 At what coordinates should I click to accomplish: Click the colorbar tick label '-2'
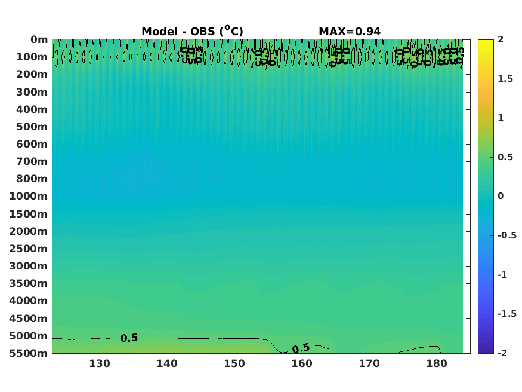click(502, 353)
